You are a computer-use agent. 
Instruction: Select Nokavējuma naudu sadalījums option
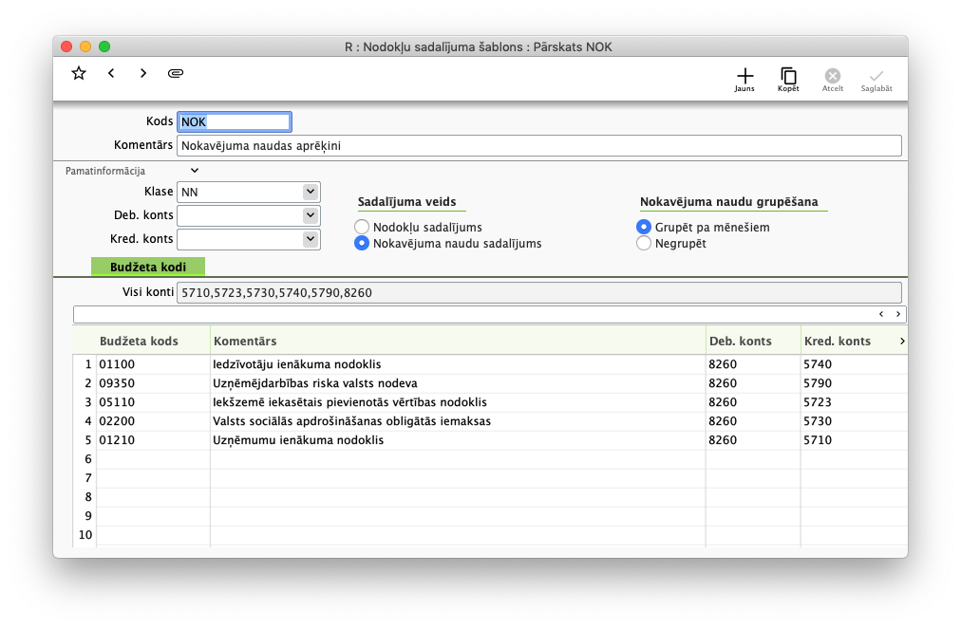362,243
